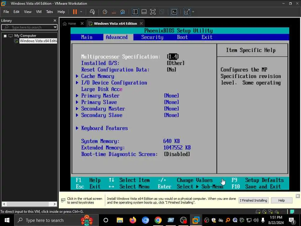Viewport: 301px width, 226px height.
Task: Click the library horizontal scrollbar
Action: (28, 204)
